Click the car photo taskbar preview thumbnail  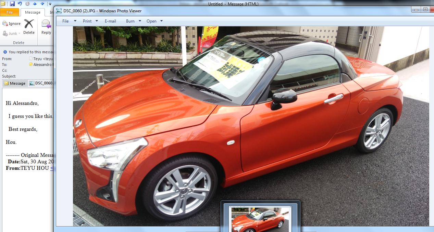click(x=260, y=219)
